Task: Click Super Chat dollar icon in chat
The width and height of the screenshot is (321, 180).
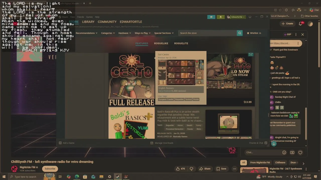Action: [x=292, y=152]
